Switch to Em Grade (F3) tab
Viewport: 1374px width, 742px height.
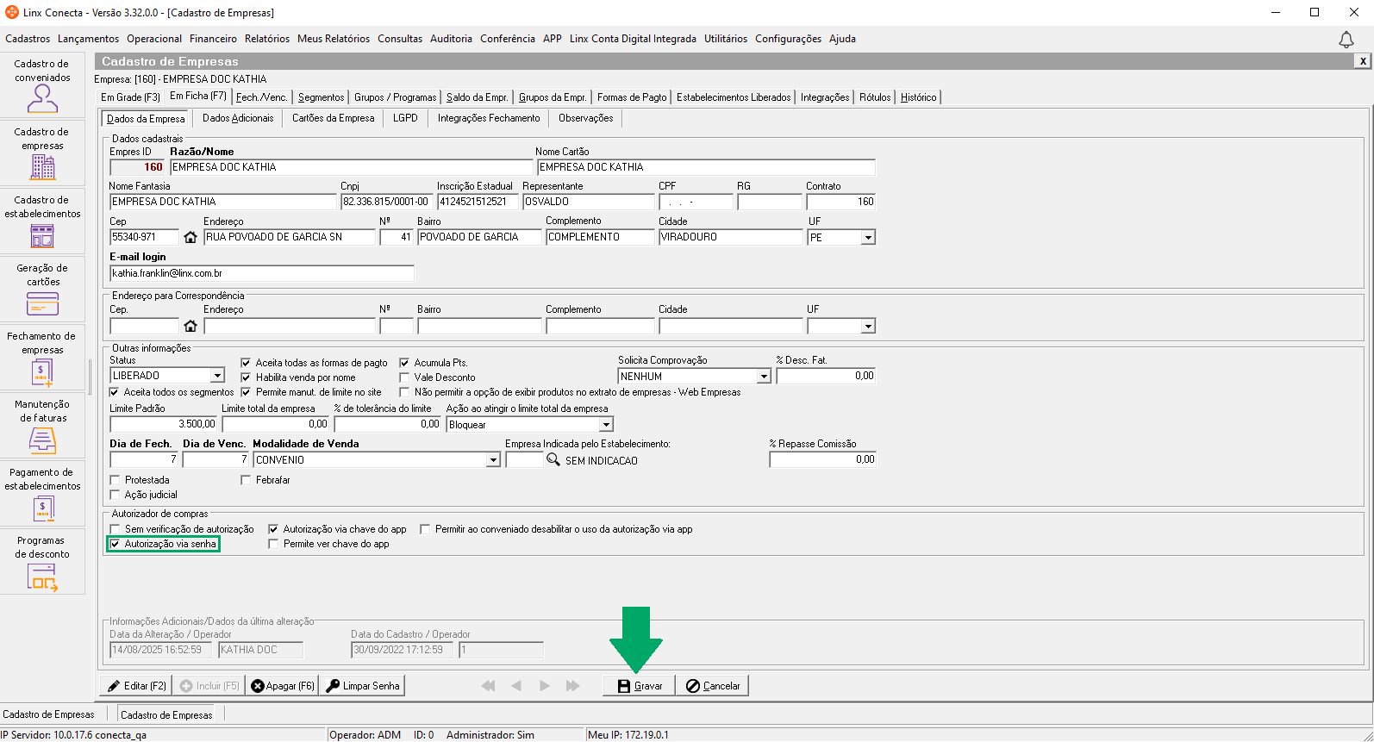[130, 97]
